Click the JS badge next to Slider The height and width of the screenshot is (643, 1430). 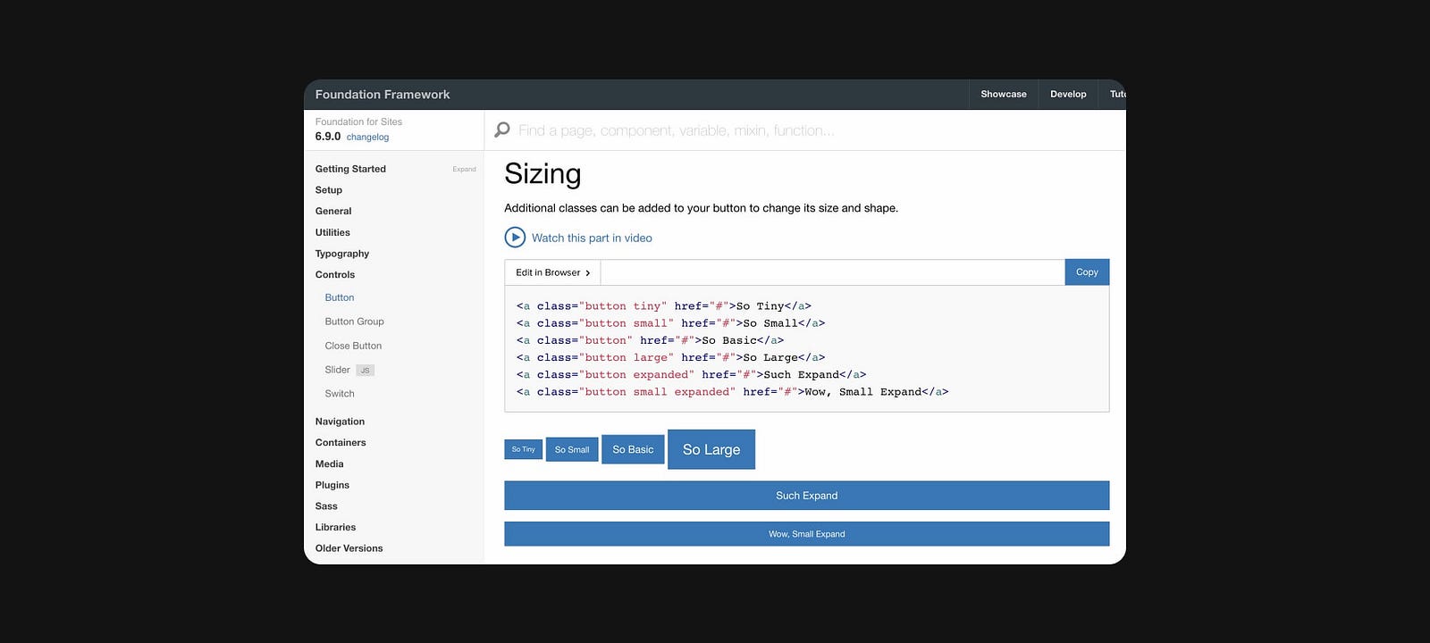(x=365, y=371)
